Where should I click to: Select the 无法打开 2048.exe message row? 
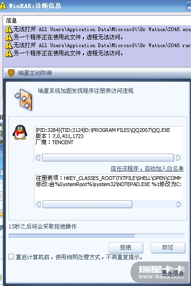[98, 29]
